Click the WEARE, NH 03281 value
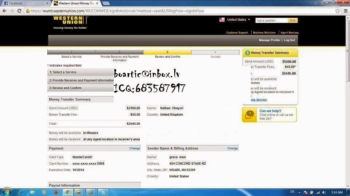350x196 pixels. 182,170
